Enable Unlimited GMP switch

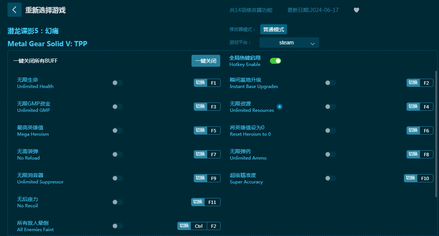click(x=118, y=107)
